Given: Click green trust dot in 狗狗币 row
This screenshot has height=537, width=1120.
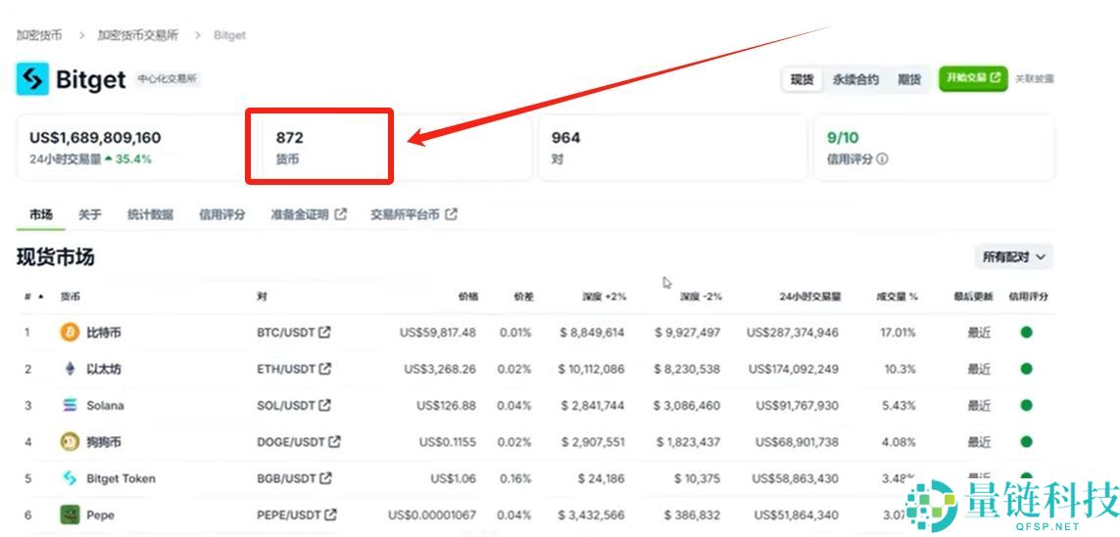Looking at the screenshot, I should coord(1027,441).
